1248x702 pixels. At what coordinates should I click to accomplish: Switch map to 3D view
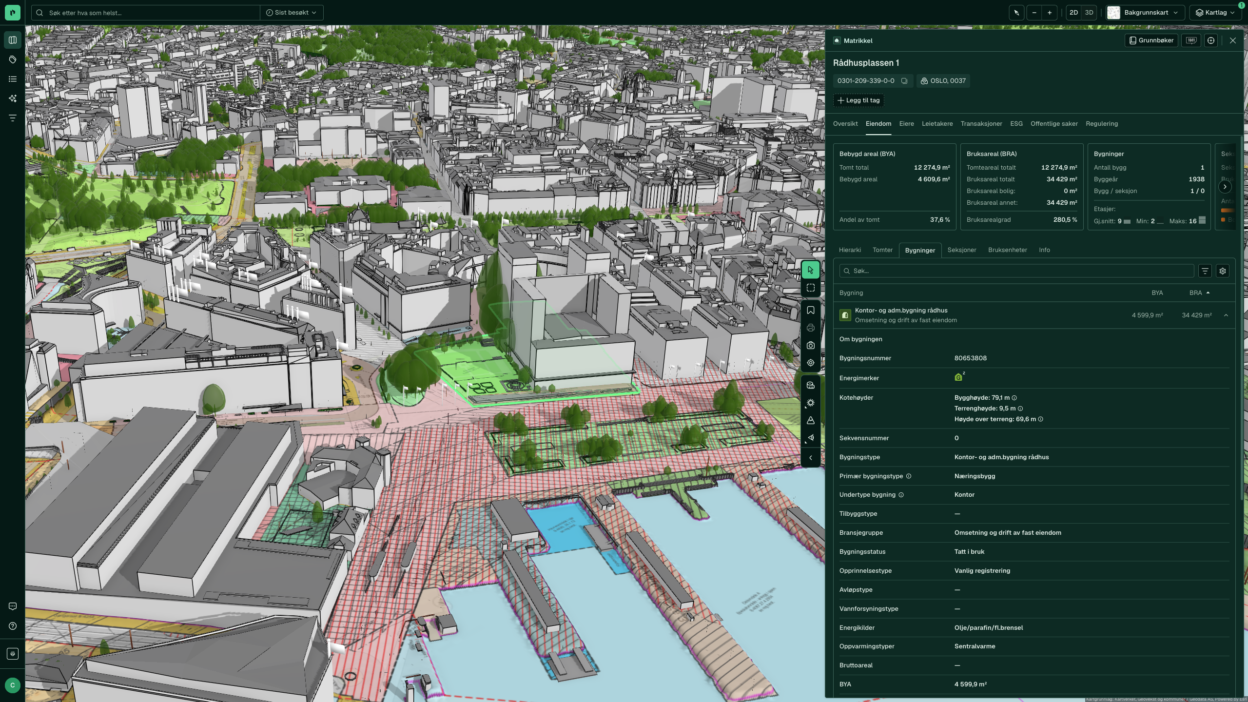pyautogui.click(x=1089, y=13)
